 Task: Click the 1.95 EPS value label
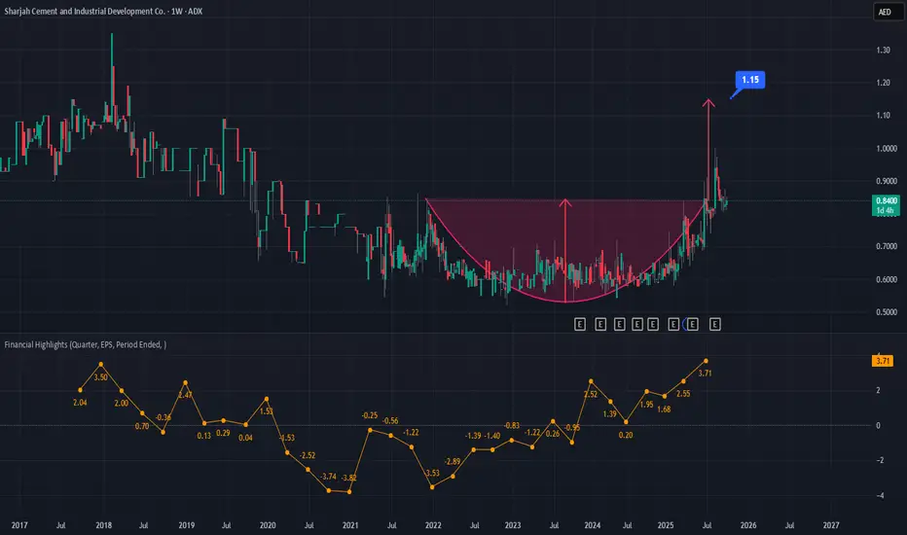pos(646,405)
